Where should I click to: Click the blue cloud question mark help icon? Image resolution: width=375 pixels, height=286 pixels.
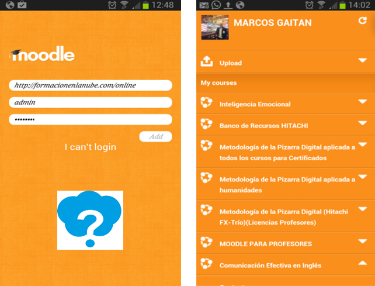(90, 220)
